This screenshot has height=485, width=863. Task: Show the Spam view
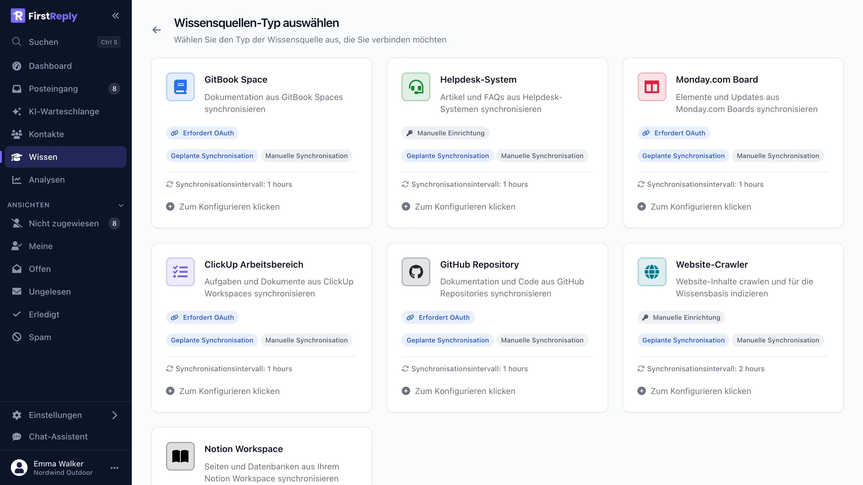[x=66, y=337]
